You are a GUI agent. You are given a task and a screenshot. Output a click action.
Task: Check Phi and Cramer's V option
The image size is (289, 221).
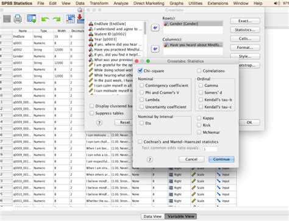pos(141,93)
